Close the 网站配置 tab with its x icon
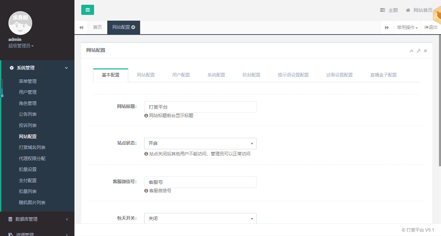The width and height of the screenshot is (441, 236). click(x=133, y=27)
